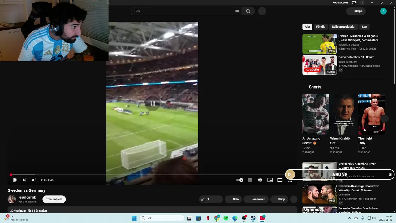Screen dimensions: 396x223
Task: Open Google Chrome from the taskbar
Action: click(217, 218)
